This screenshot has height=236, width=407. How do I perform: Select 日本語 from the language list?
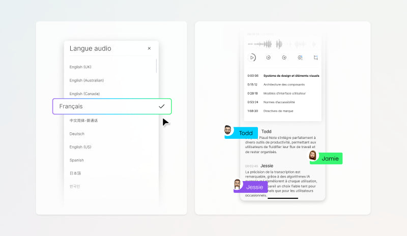point(75,173)
